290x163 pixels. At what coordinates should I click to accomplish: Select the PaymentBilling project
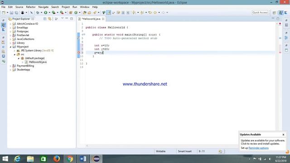25,66
